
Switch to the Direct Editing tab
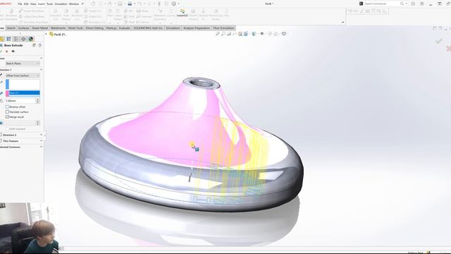click(94, 28)
